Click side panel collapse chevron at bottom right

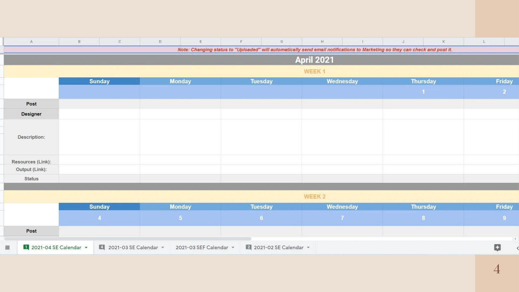[517, 248]
